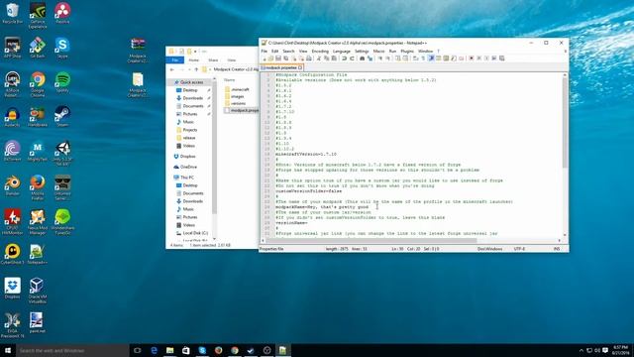Click the red Record Macro icon
This screenshot has height=357, width=634.
(472, 59)
